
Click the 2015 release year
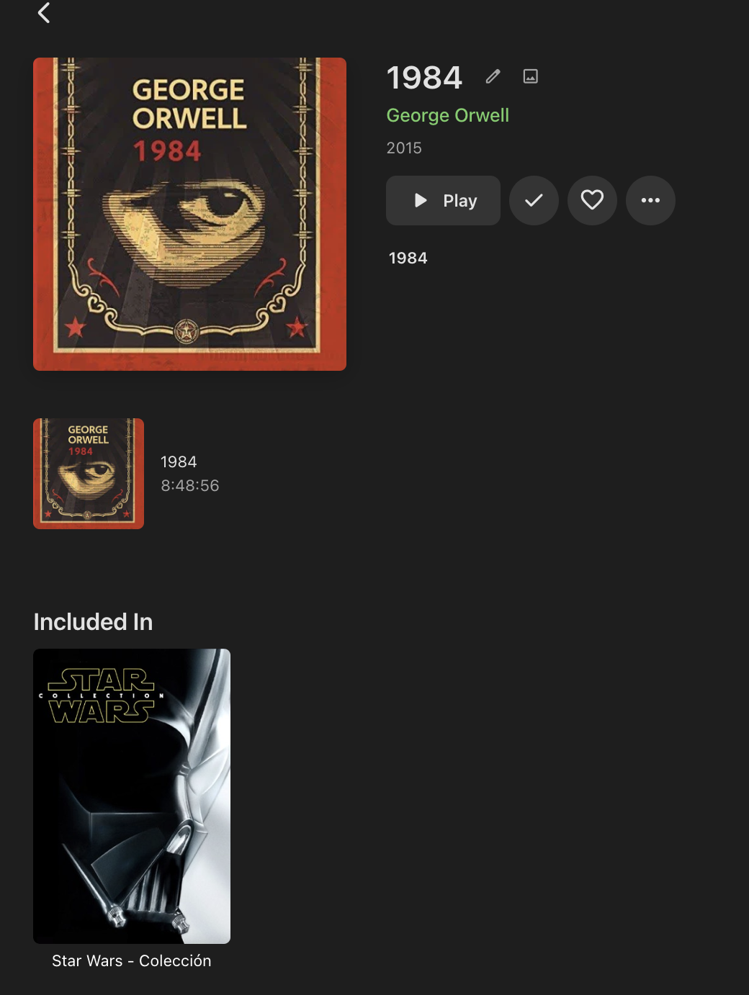point(404,148)
